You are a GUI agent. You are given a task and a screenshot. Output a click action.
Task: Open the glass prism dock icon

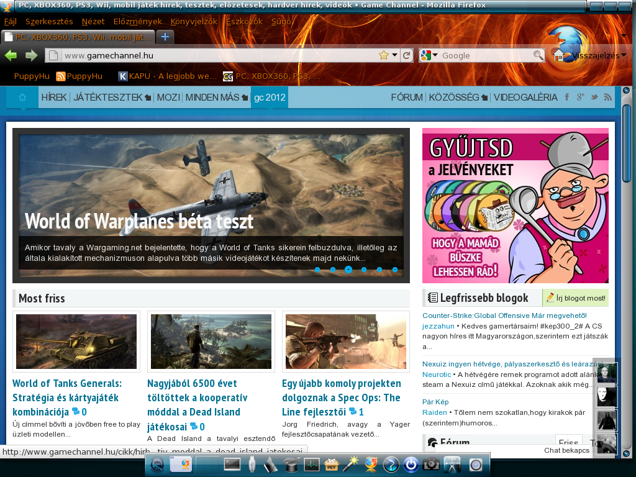tap(271, 465)
